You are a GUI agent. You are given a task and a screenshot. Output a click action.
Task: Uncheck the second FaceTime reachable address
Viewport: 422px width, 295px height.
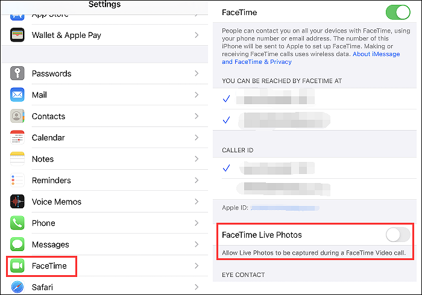point(227,120)
